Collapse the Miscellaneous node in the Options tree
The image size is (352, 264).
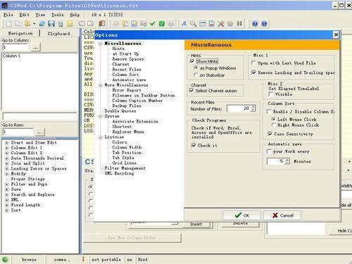[101, 44]
